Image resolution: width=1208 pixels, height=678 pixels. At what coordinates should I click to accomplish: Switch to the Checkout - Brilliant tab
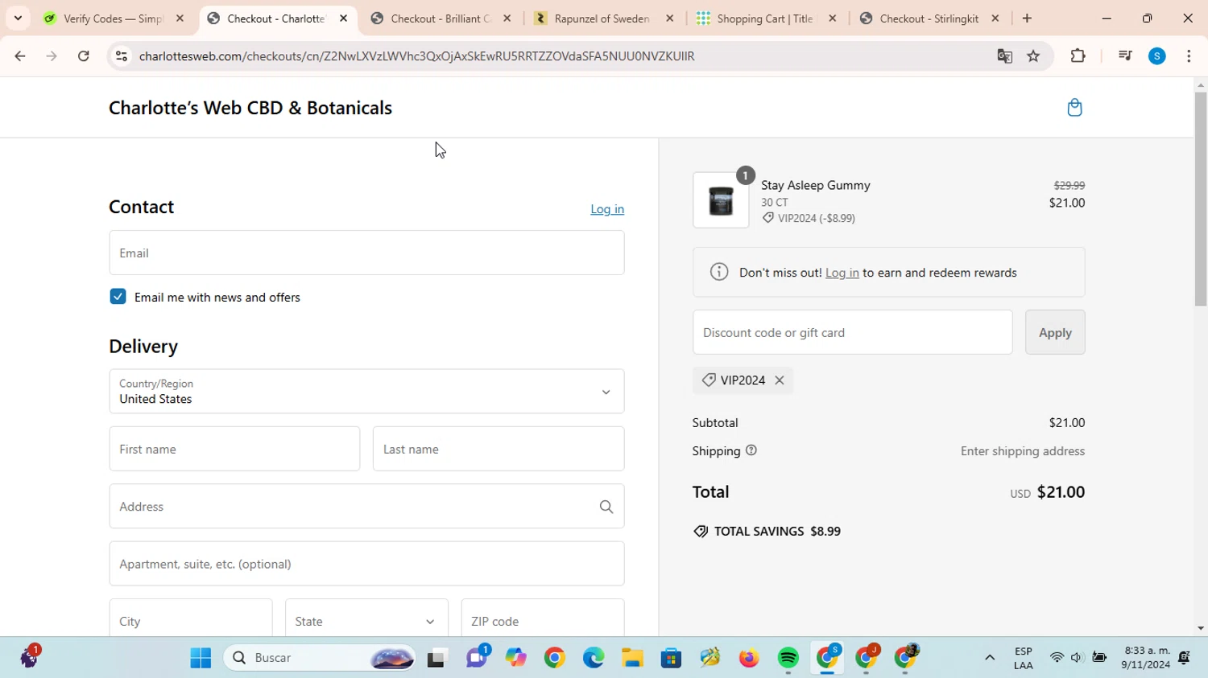coord(441,18)
